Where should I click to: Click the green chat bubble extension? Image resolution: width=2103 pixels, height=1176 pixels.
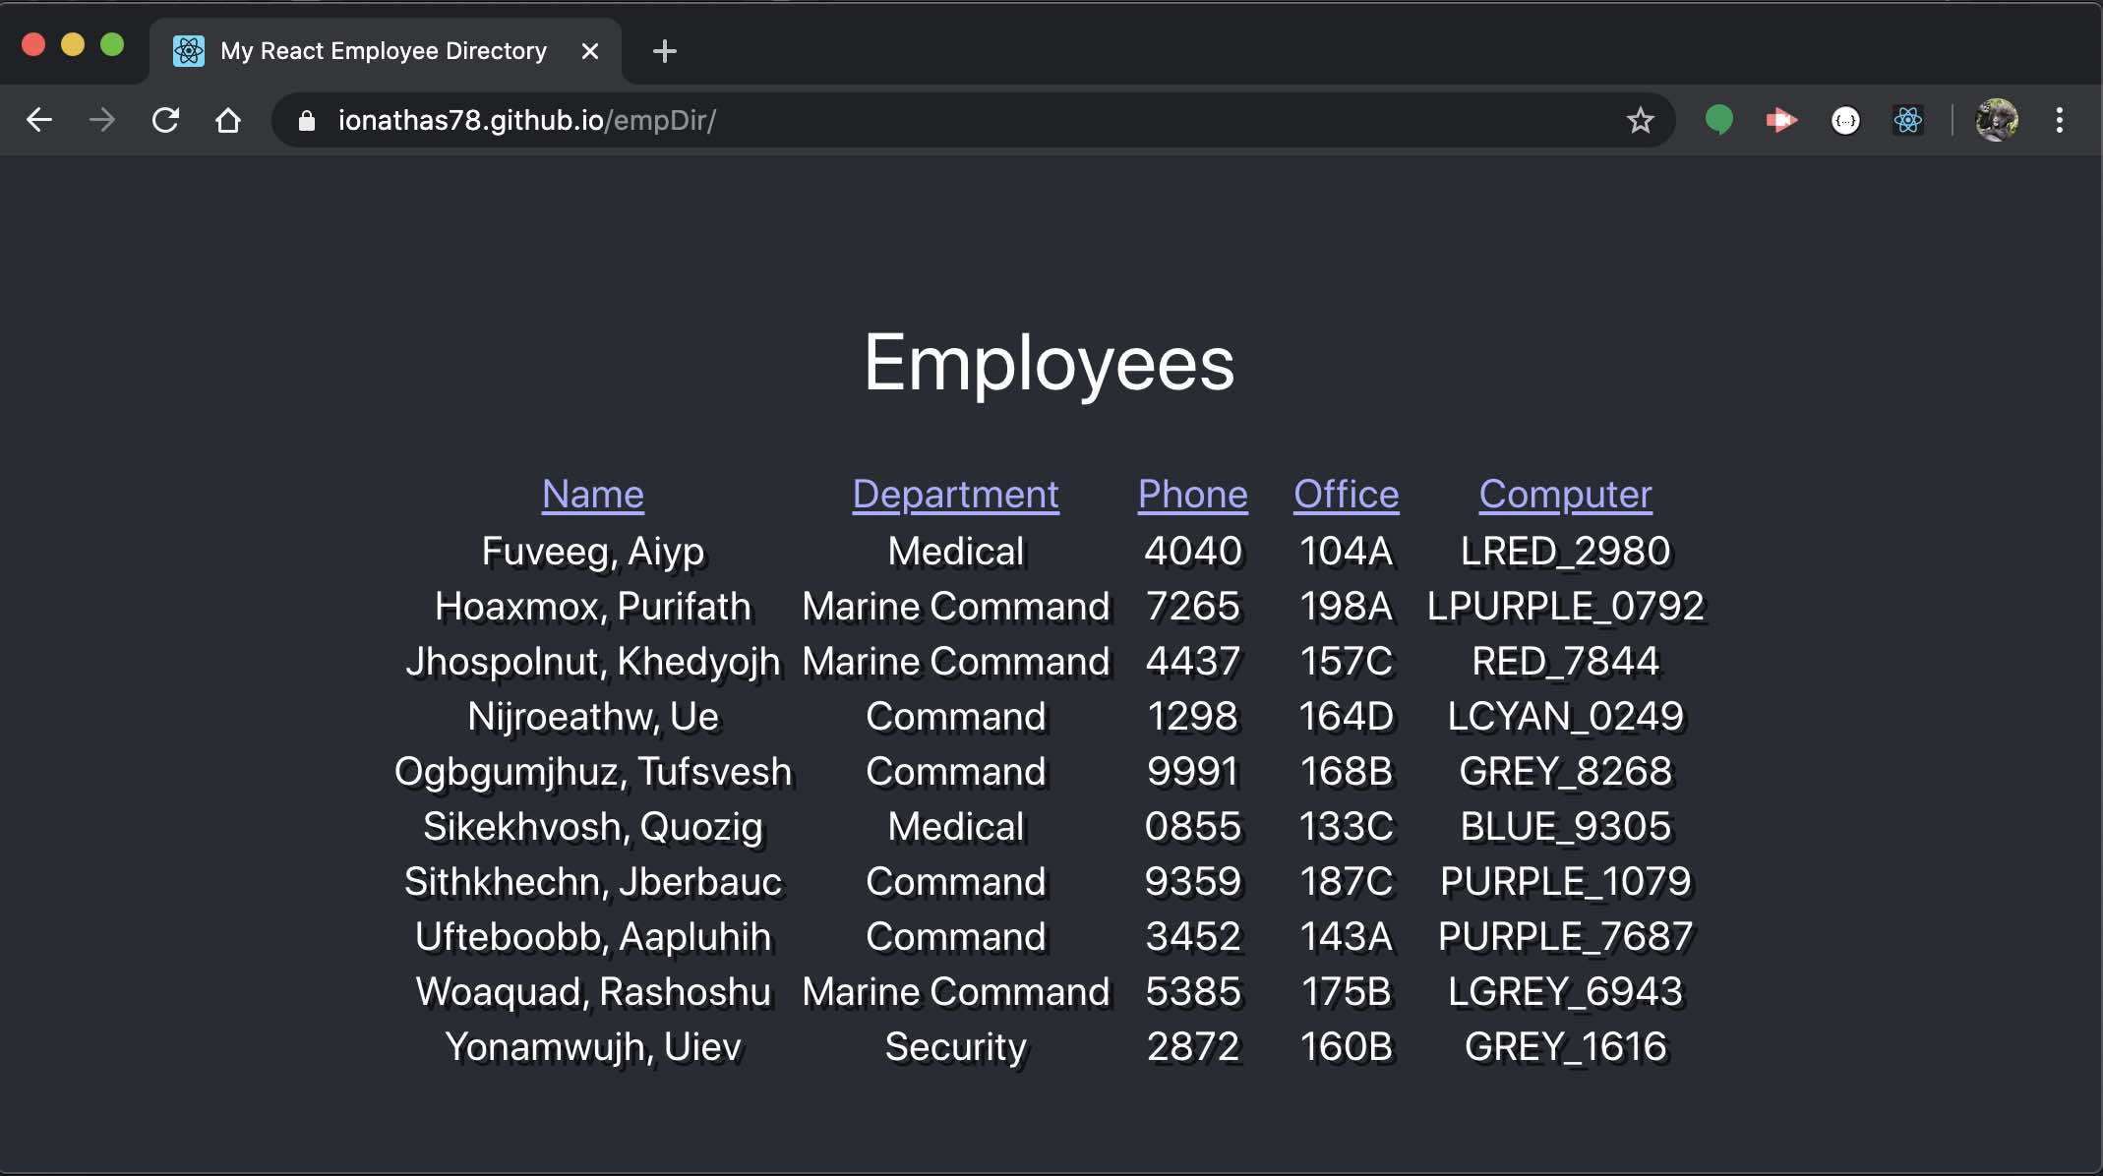point(1718,120)
